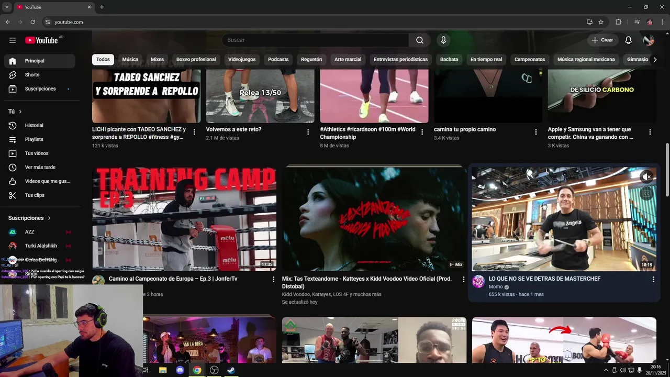The height and width of the screenshot is (377, 670).
Task: Click the search magnifier button
Action: pos(420,40)
